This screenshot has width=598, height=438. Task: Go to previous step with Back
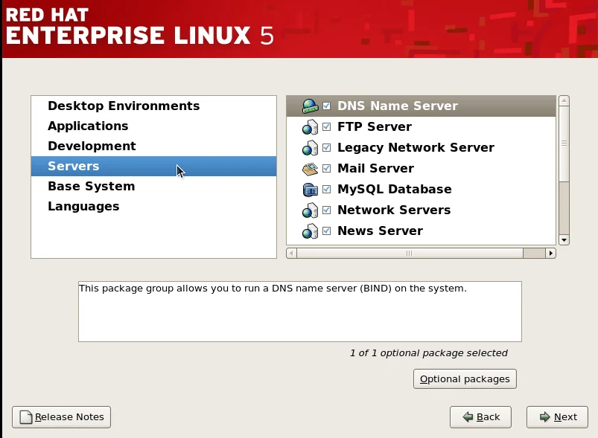(x=480, y=416)
